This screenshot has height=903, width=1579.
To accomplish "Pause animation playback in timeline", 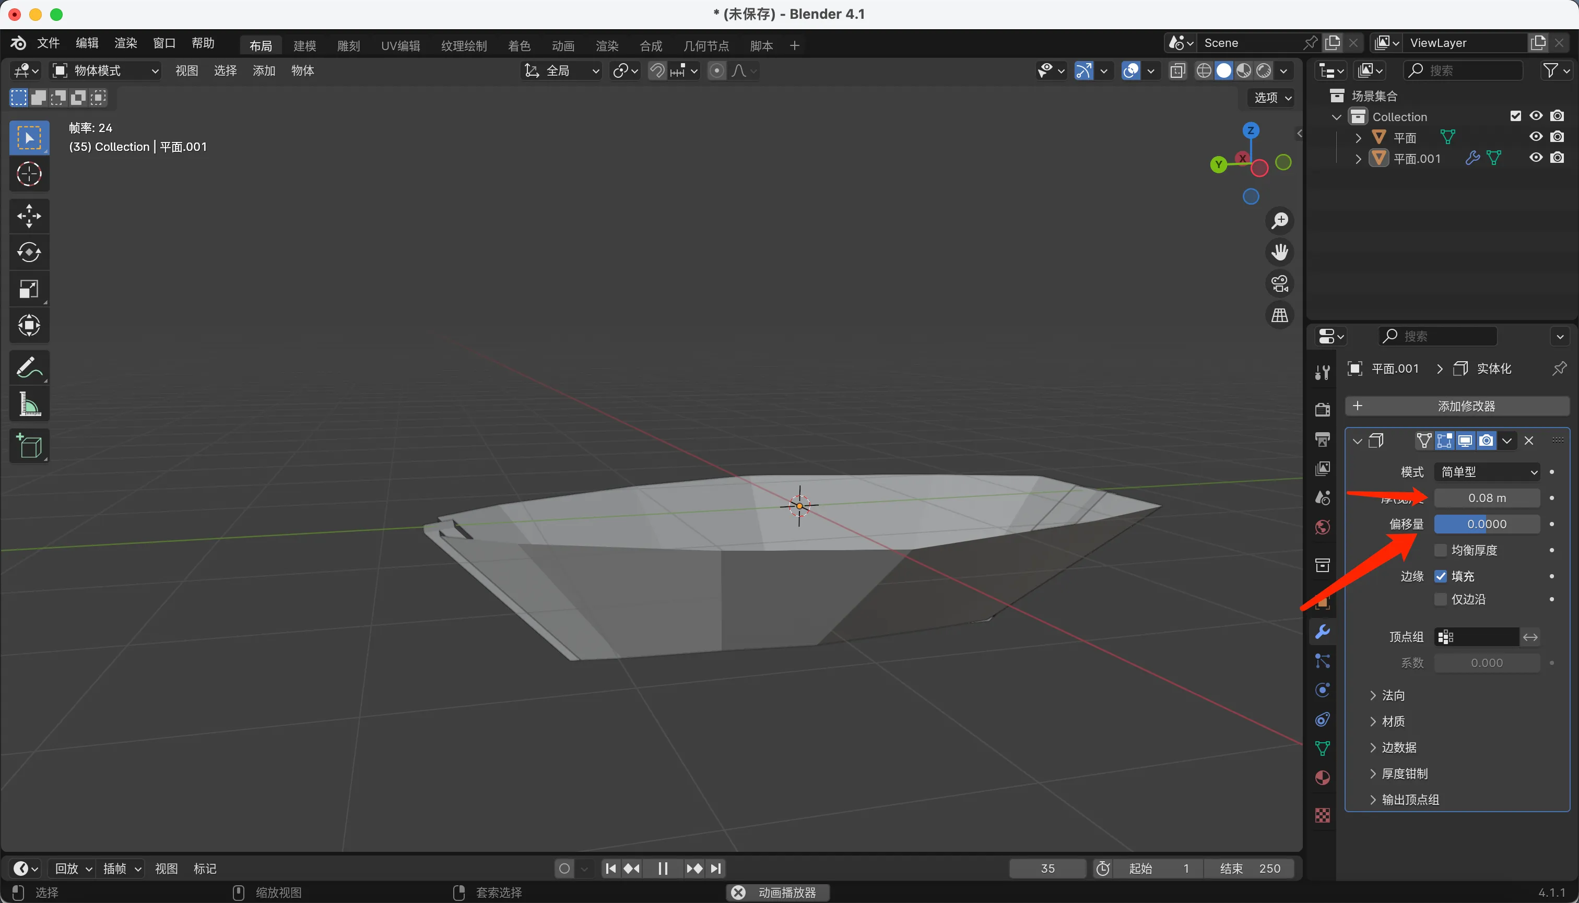I will point(662,868).
